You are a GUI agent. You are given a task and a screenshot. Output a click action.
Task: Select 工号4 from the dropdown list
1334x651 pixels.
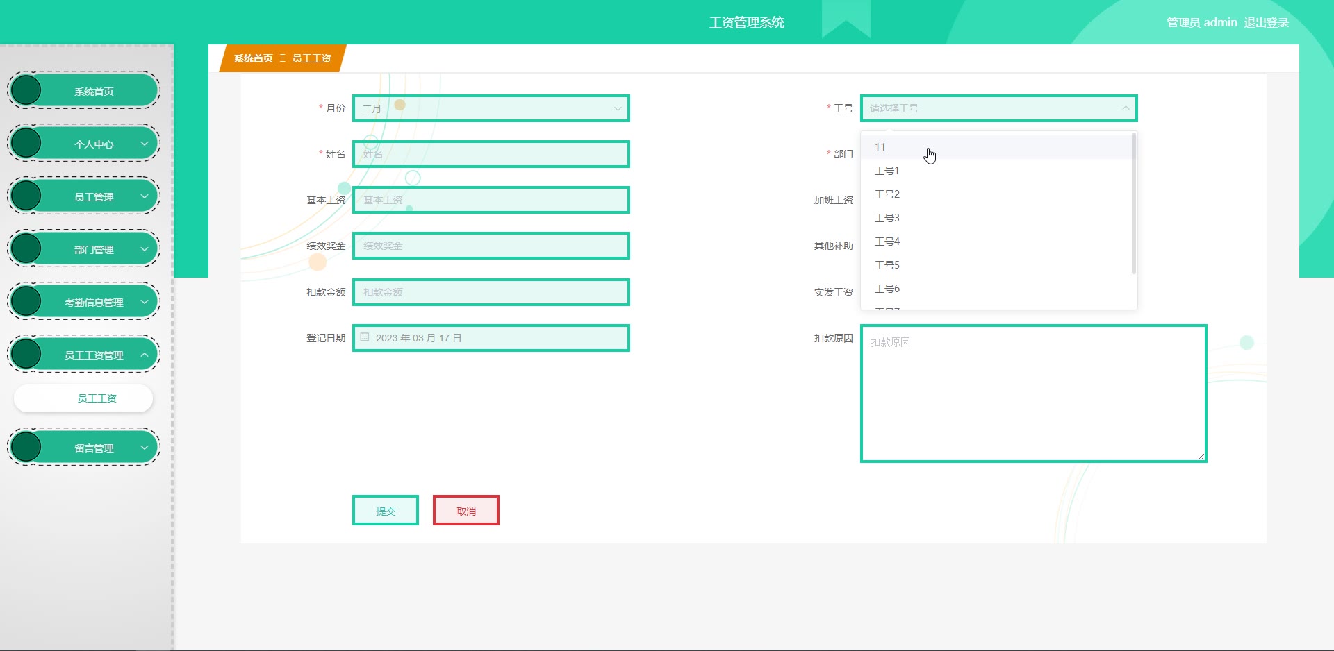click(996, 242)
